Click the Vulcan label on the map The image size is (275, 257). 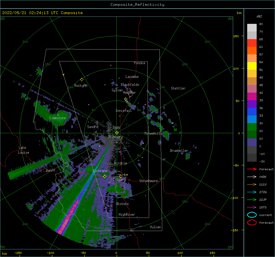pos(155,227)
